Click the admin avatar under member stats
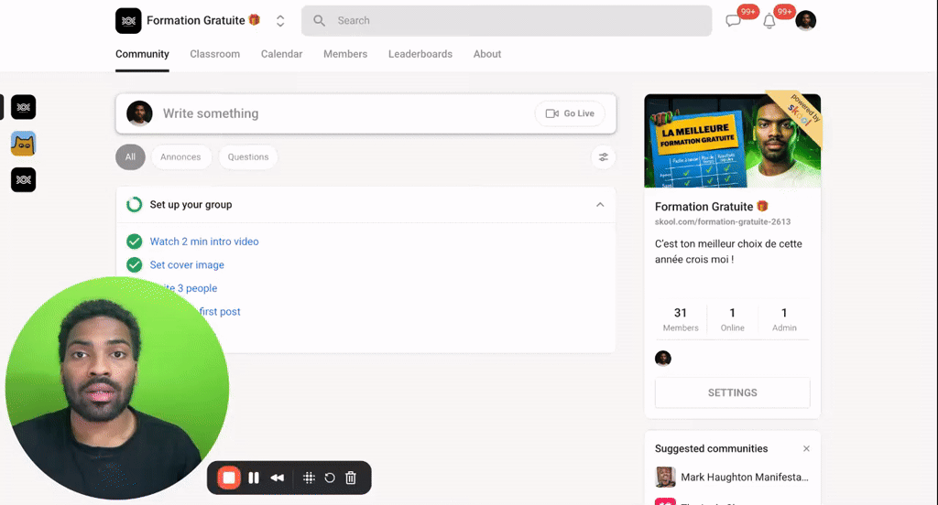 663,359
